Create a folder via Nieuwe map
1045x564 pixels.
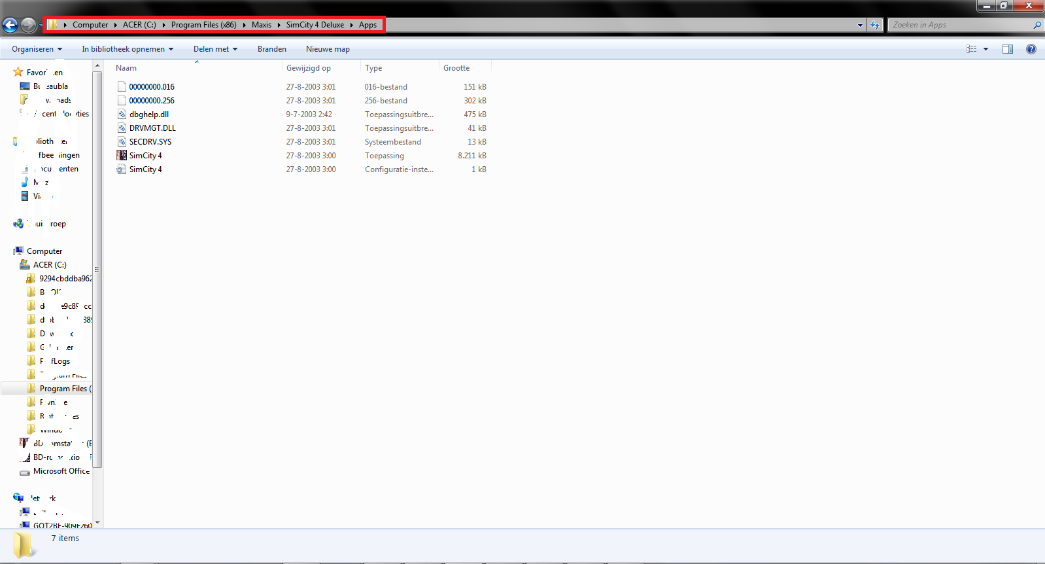(328, 49)
